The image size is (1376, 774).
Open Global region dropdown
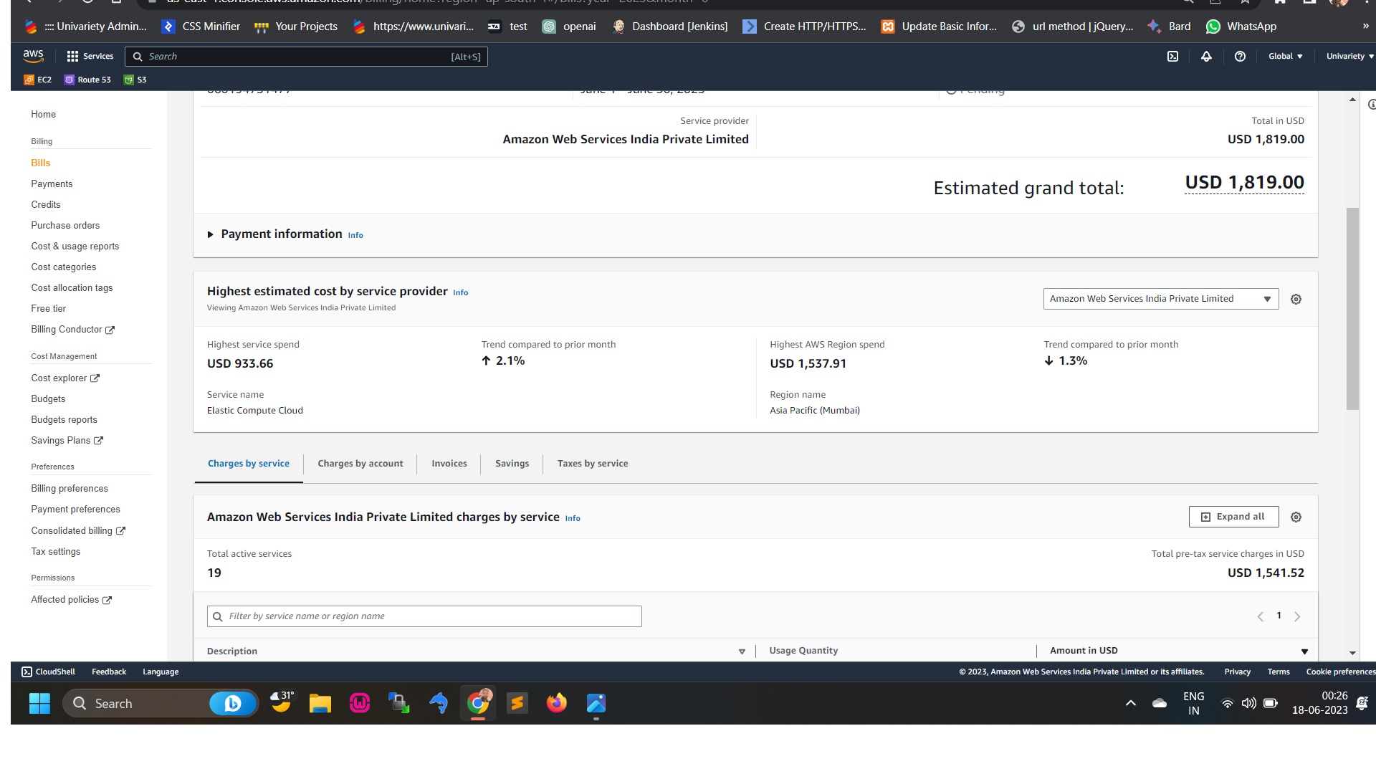click(x=1286, y=56)
